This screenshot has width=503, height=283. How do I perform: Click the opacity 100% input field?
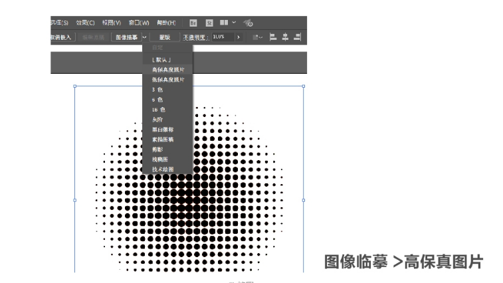click(x=223, y=37)
